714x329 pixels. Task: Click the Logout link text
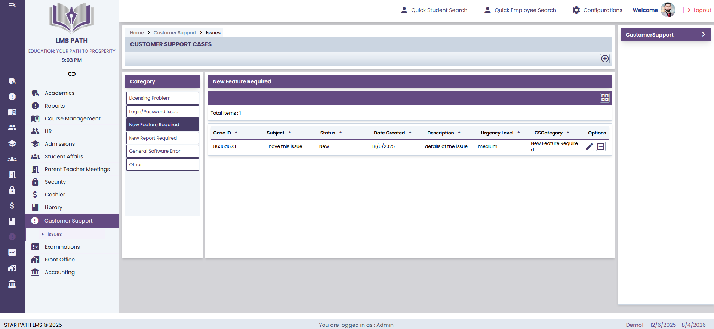702,10
